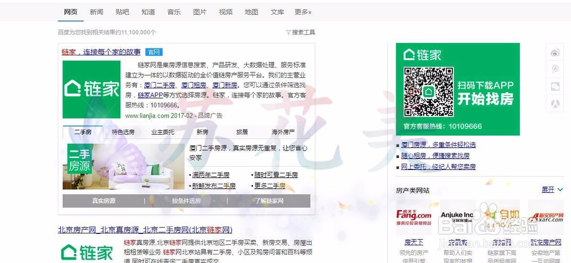
Task: Click the 扫码下载APP 开始找房 banner text
Action: tap(485, 92)
